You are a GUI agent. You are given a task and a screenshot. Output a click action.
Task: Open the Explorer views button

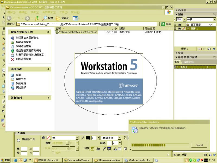coord(76,18)
